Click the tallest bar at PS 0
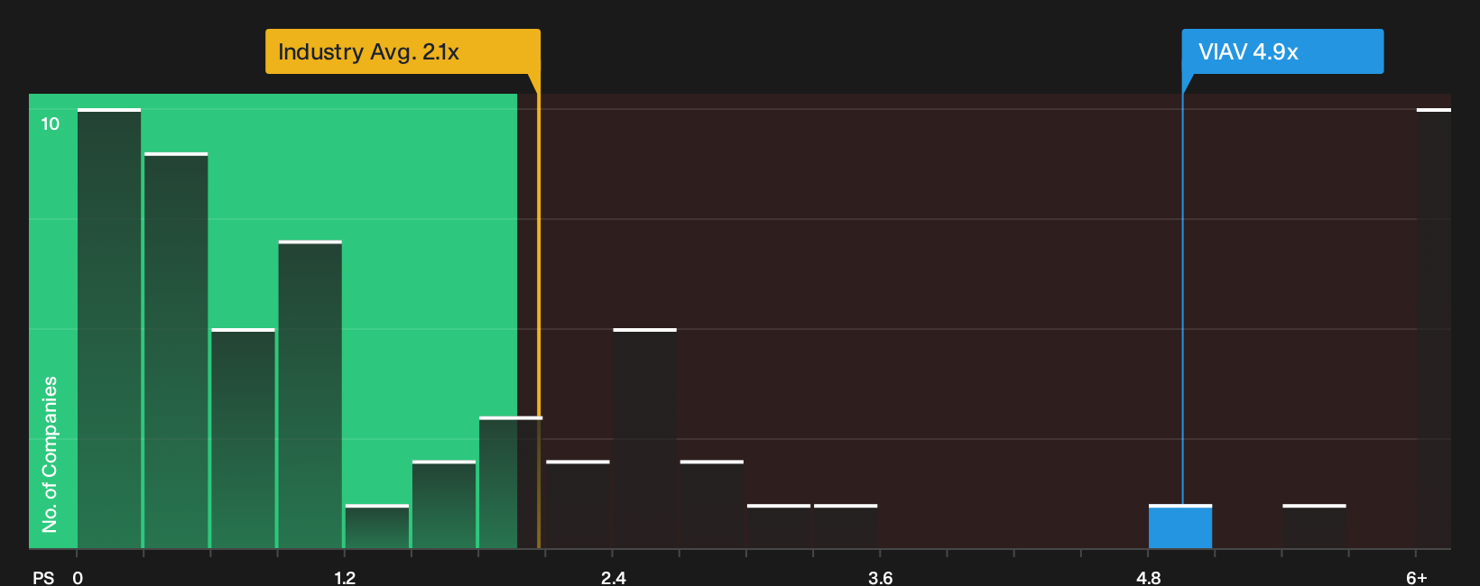This screenshot has height=586, width=1480. coord(109,328)
